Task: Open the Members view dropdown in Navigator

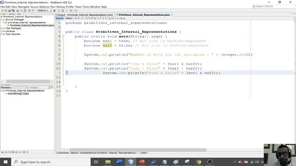Action: point(14,88)
